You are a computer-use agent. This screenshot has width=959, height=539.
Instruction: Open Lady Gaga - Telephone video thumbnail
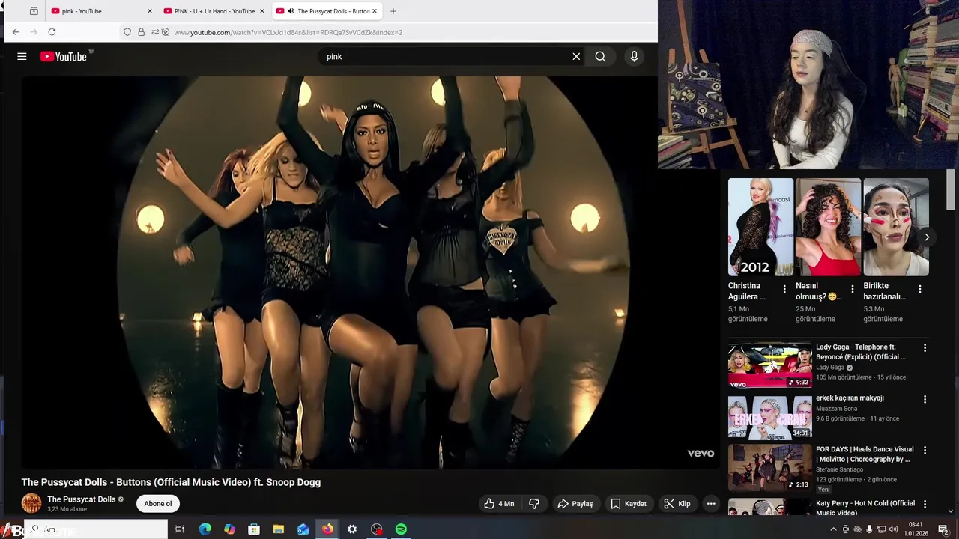pos(770,365)
